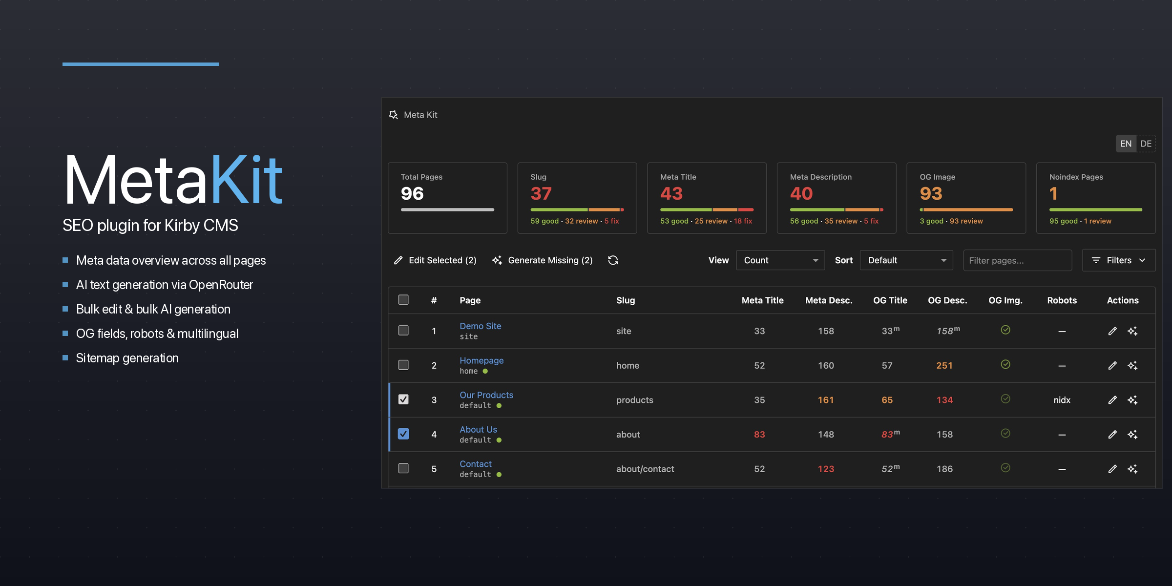
Task: Click the AI sparkle icon for Our Products
Action: [1132, 400]
